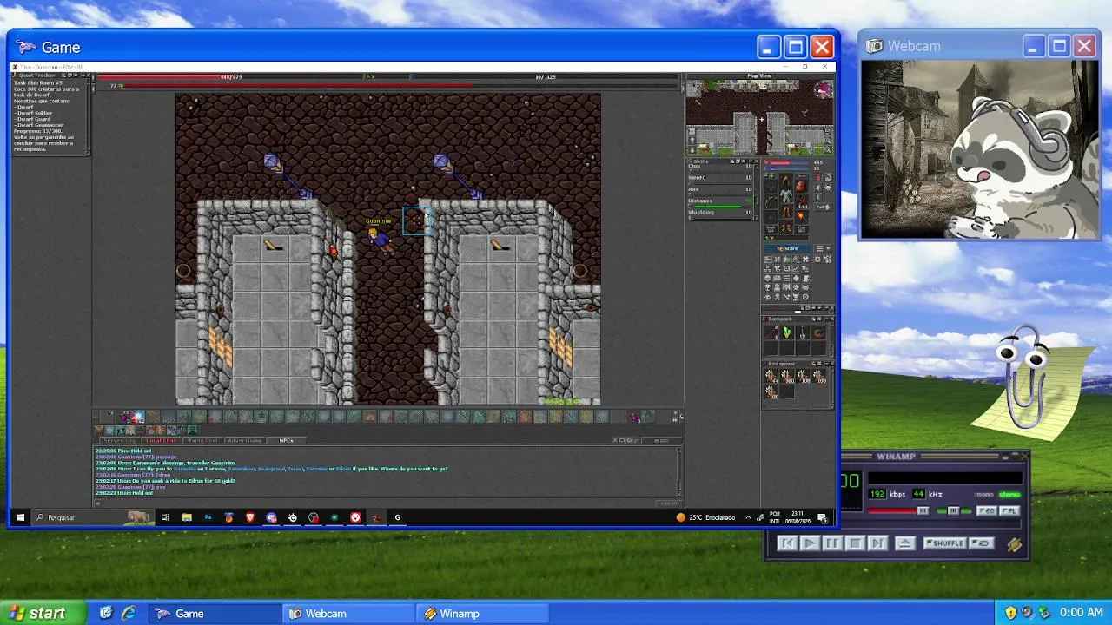
Task: Open Task View on inner taskbar
Action: pyautogui.click(x=164, y=517)
